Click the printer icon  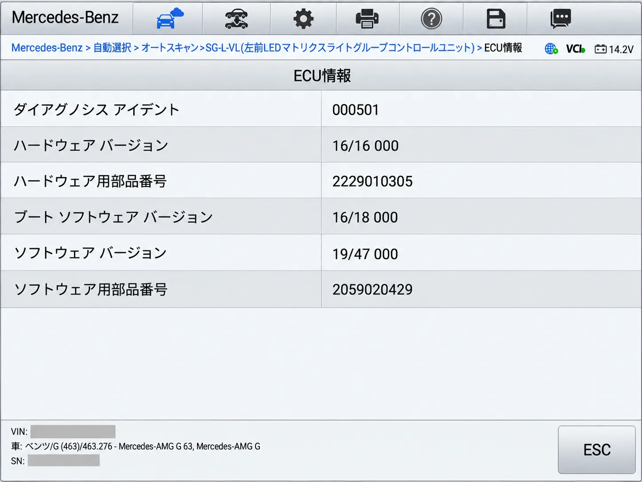367,19
